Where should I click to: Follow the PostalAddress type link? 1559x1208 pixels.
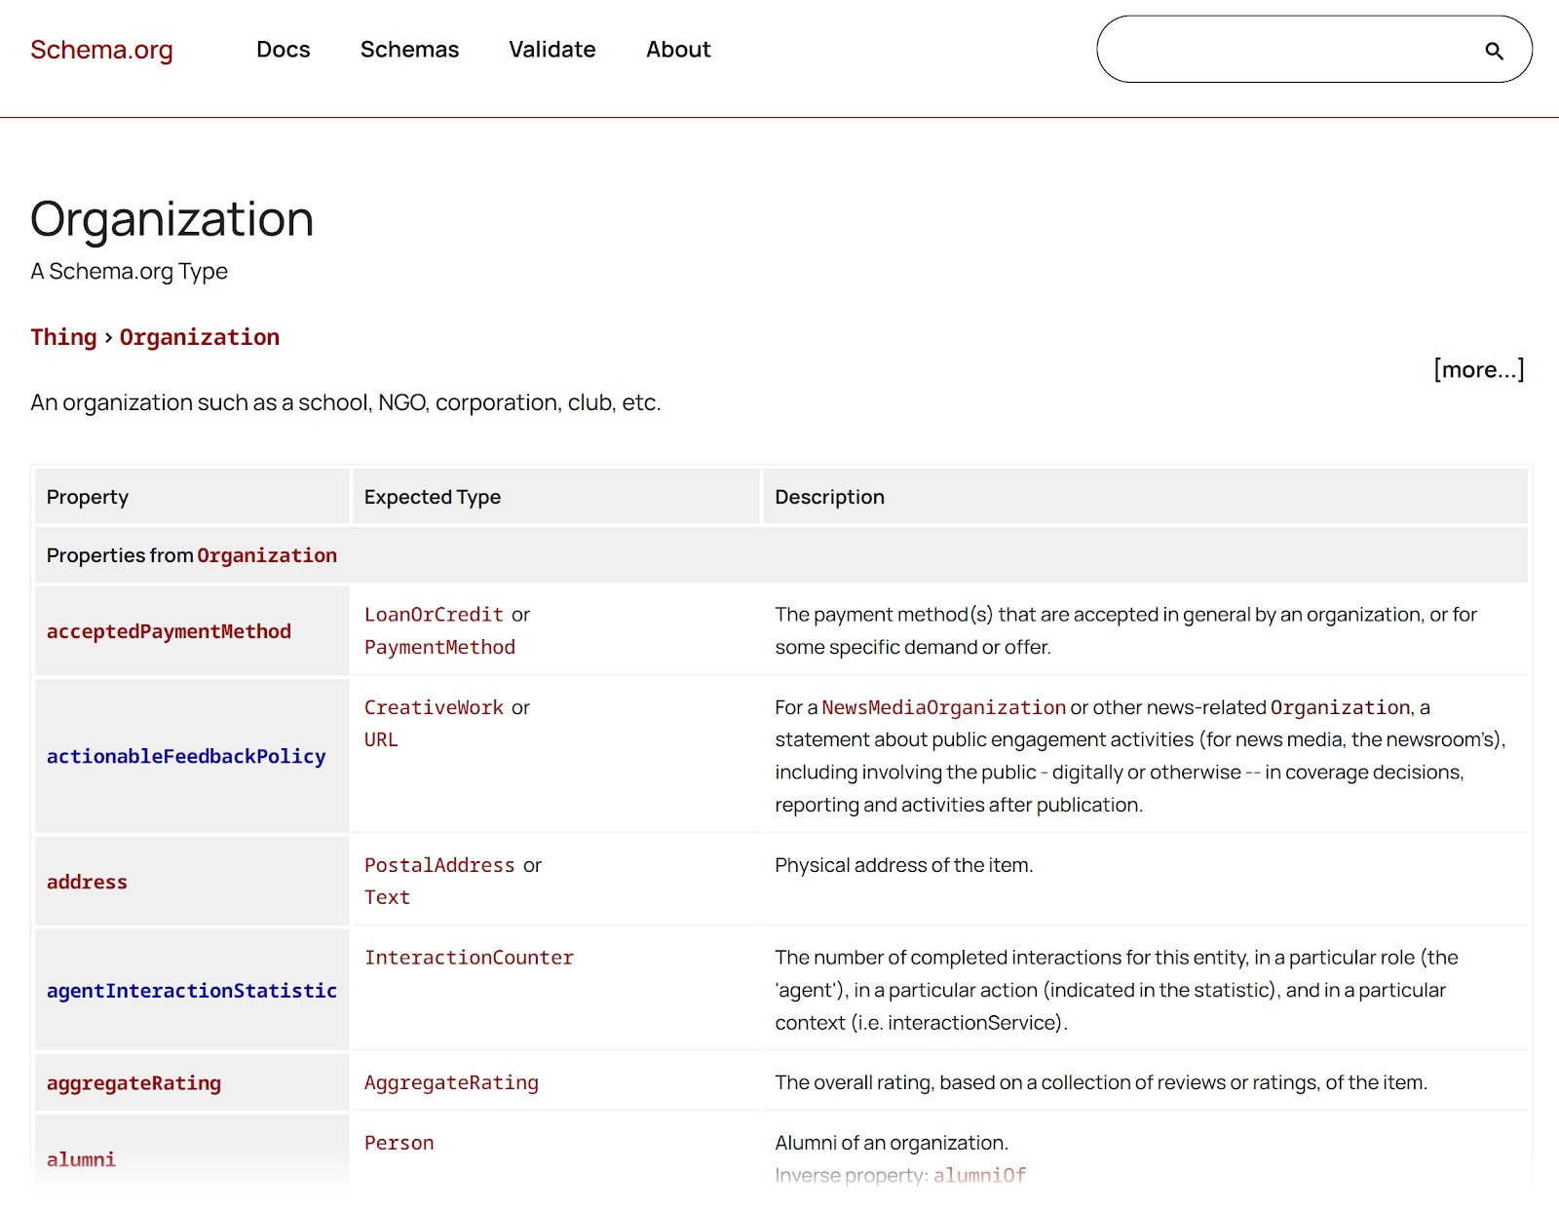coord(439,865)
